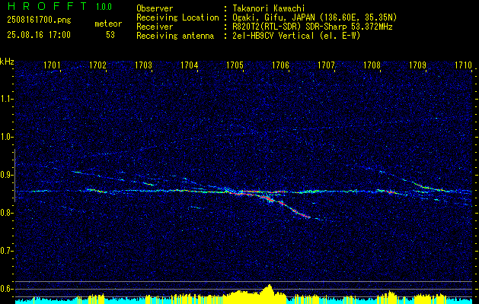
Task: Click the 1708 time marker
Action: click(x=372, y=65)
